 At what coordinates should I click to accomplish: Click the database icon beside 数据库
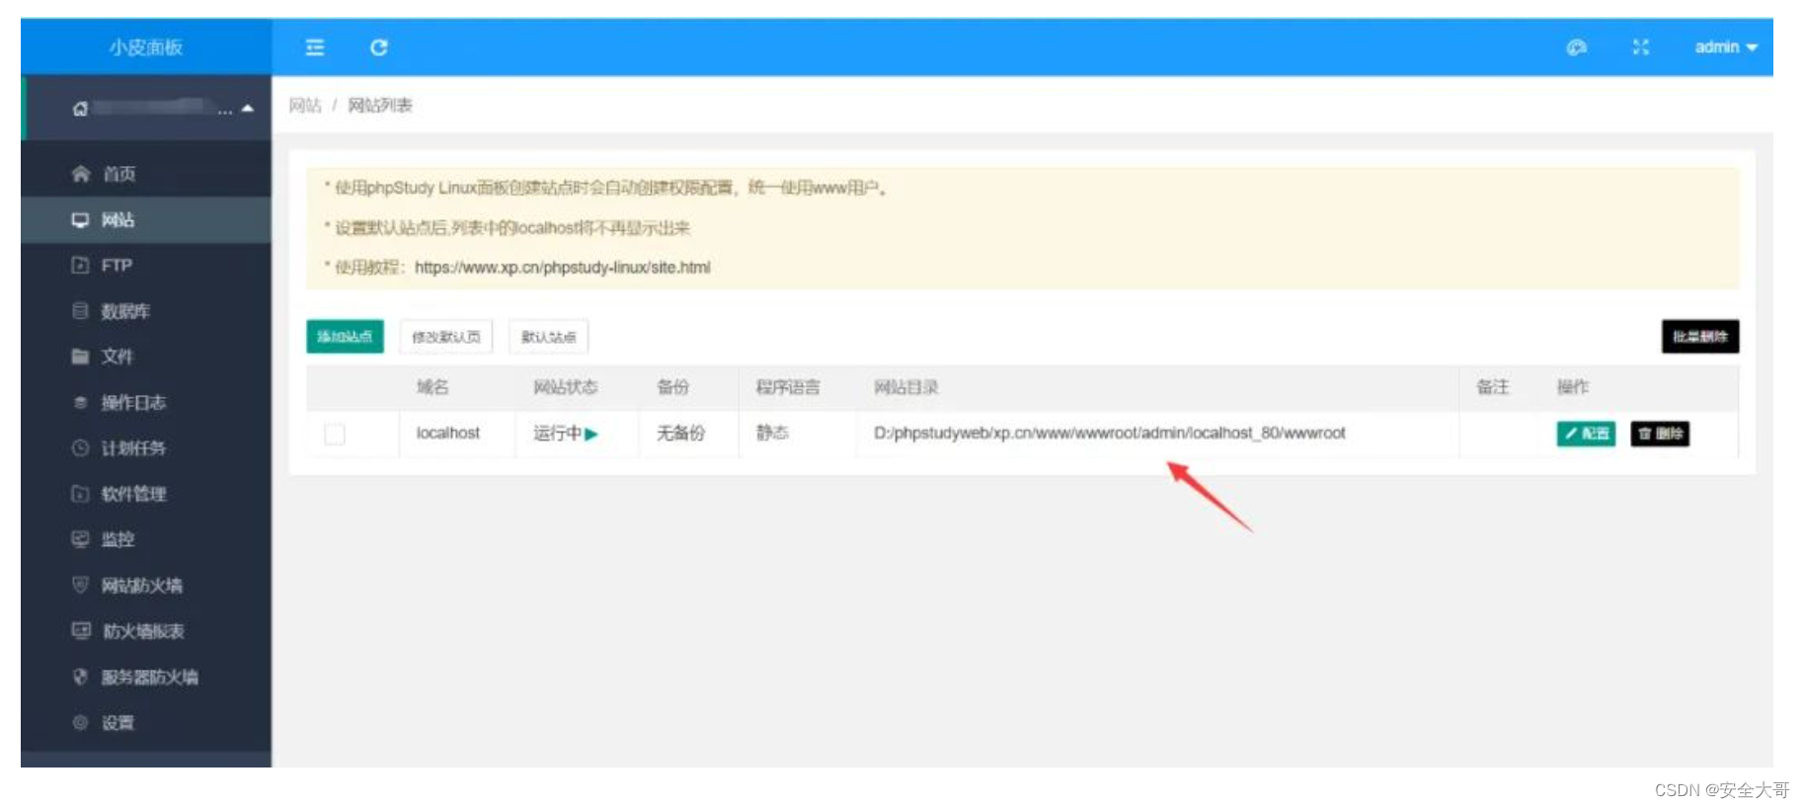[80, 311]
